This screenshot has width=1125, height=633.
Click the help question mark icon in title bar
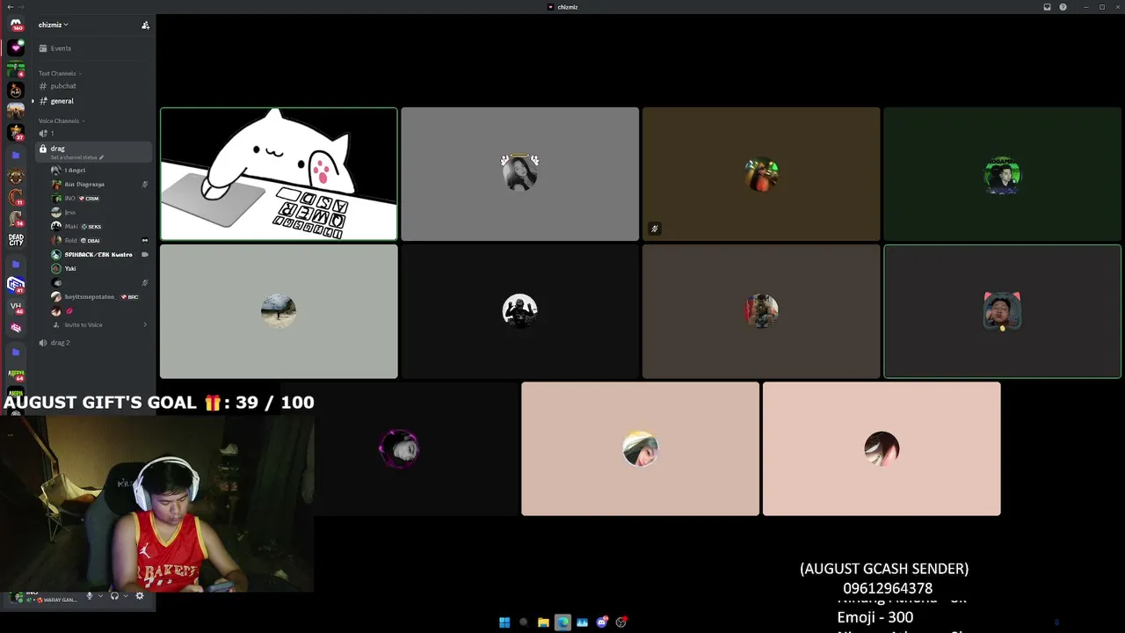point(1063,7)
